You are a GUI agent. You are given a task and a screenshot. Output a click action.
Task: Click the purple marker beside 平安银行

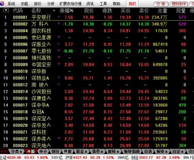59,17
